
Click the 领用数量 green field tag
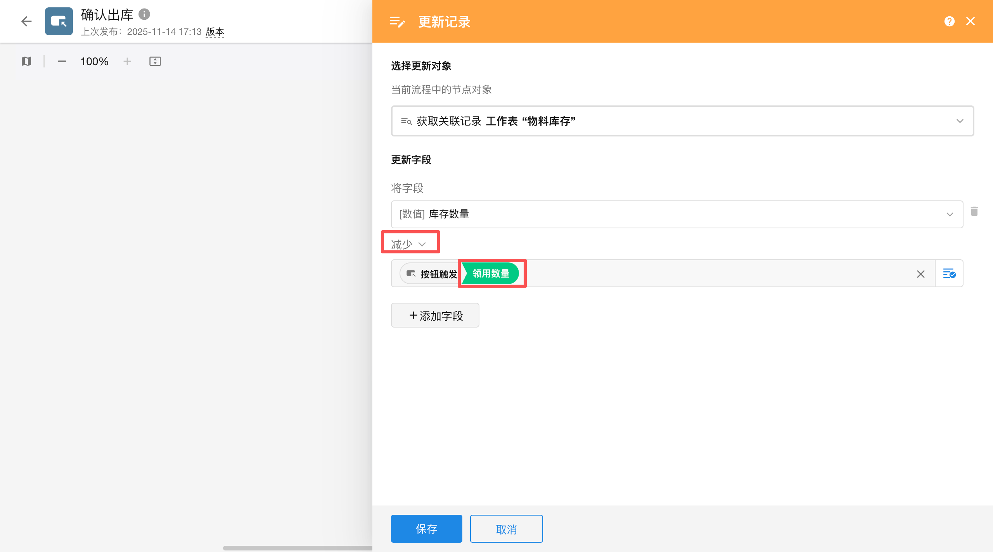(x=490, y=274)
